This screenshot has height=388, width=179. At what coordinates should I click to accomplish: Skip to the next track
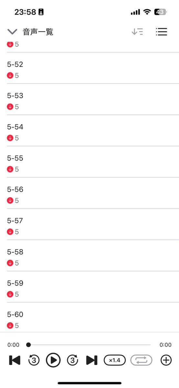click(x=92, y=360)
